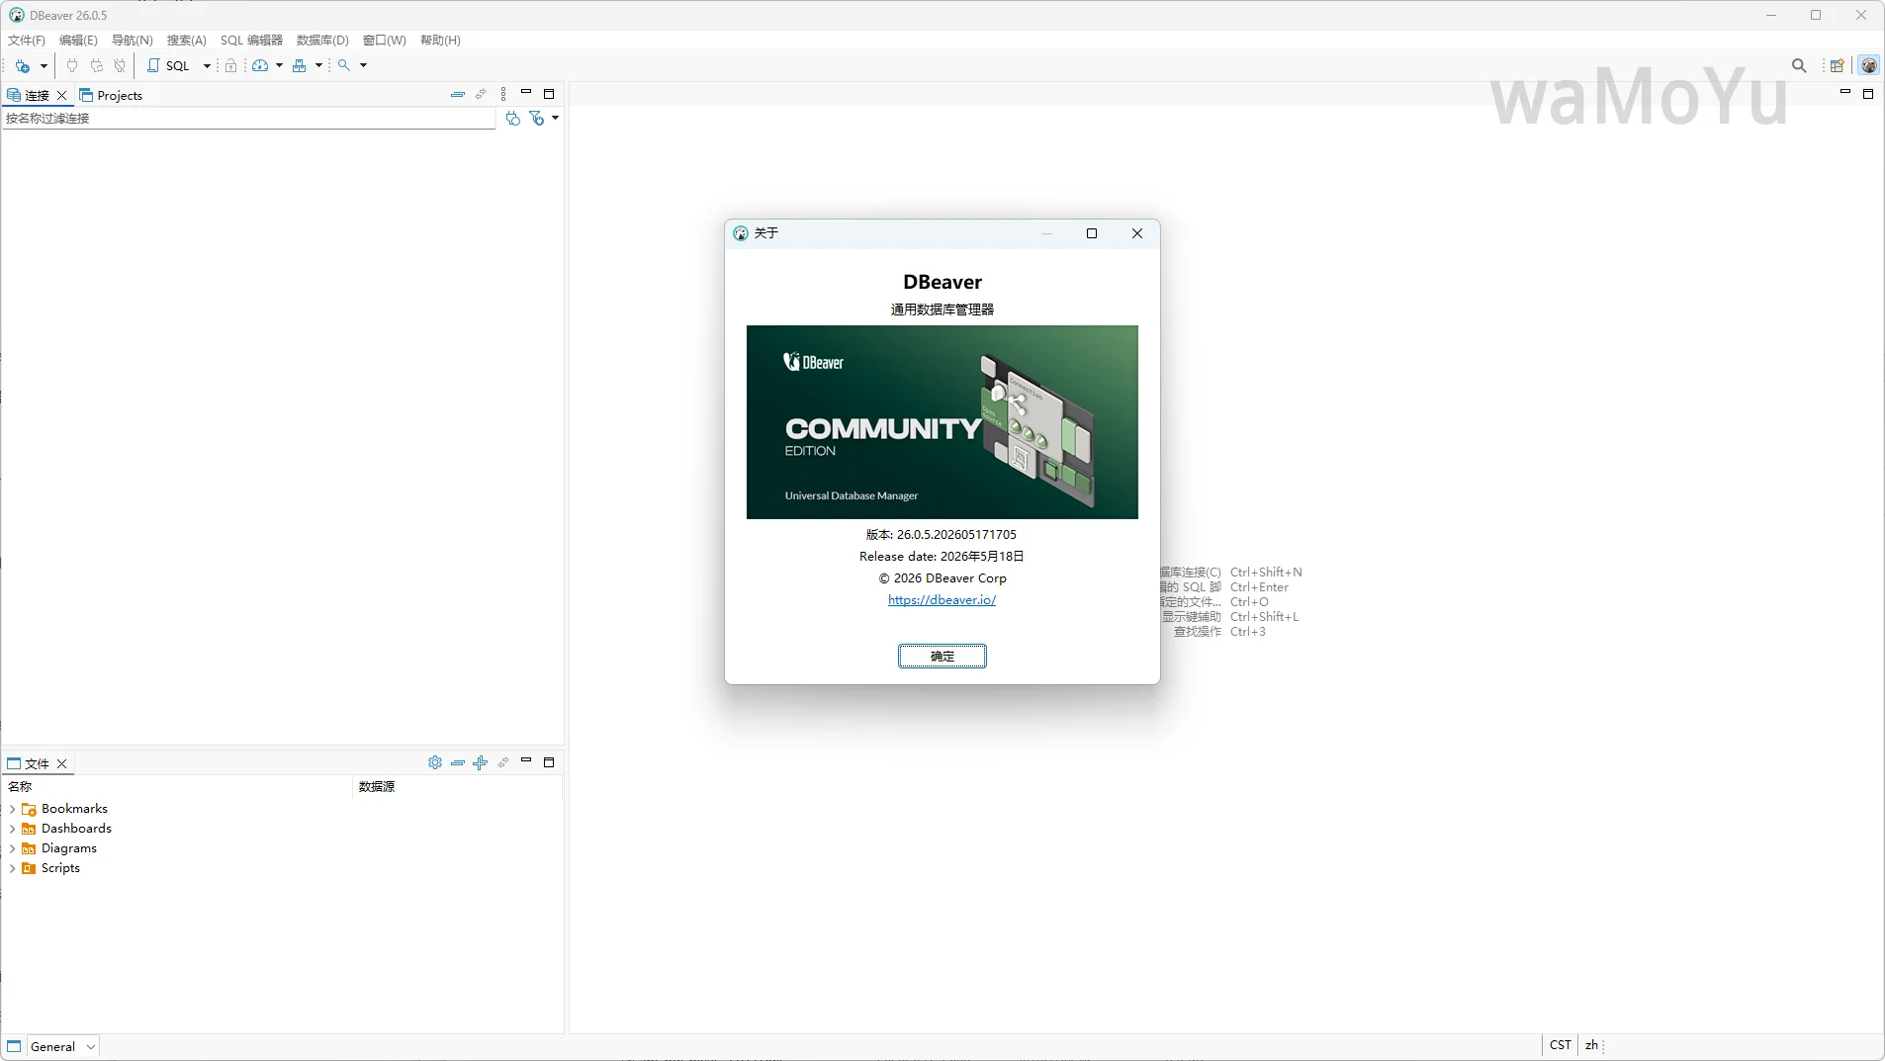Expand the Dashboards folder
Image resolution: width=1885 pixels, height=1061 pixels.
12,830
